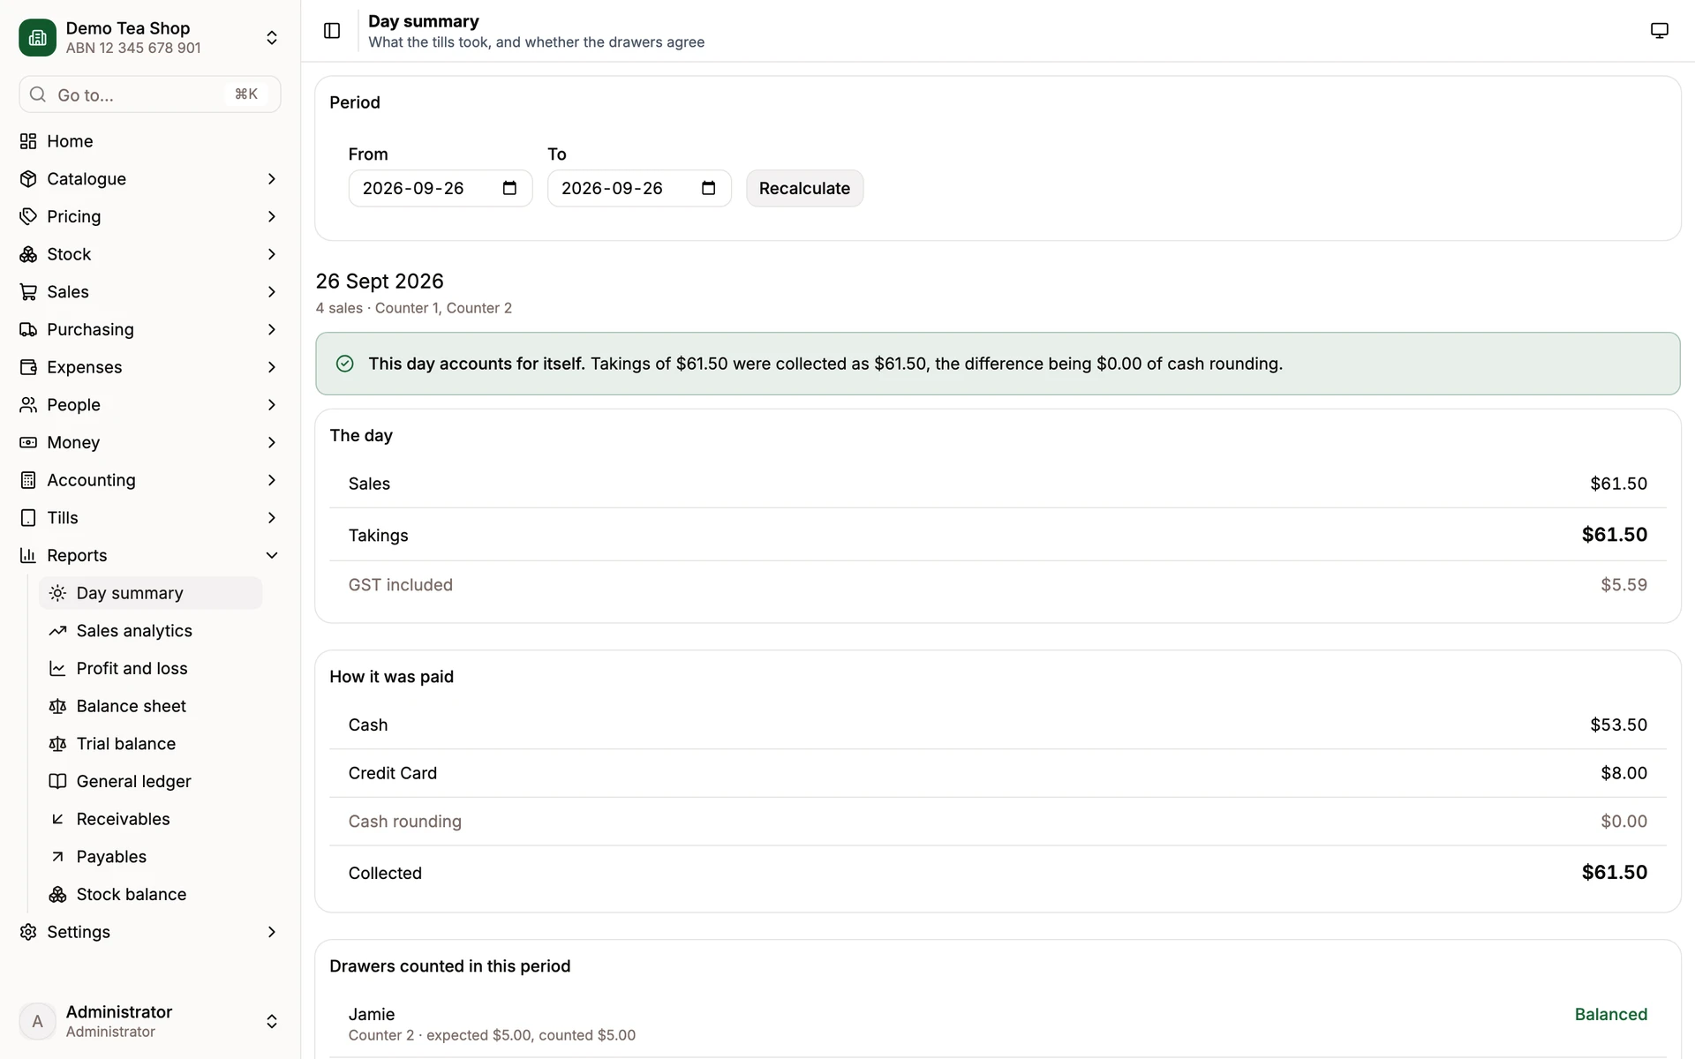Screen dimensions: 1695x1059
Task: Open the To date calendar picker
Action: [708, 188]
